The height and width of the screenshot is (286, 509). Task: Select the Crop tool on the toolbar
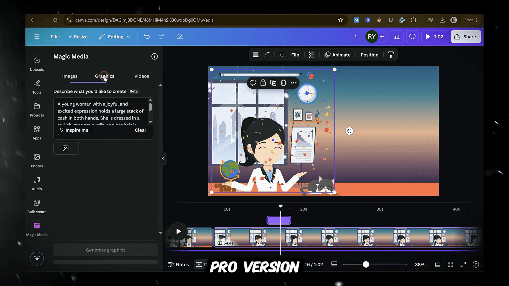pyautogui.click(x=282, y=55)
